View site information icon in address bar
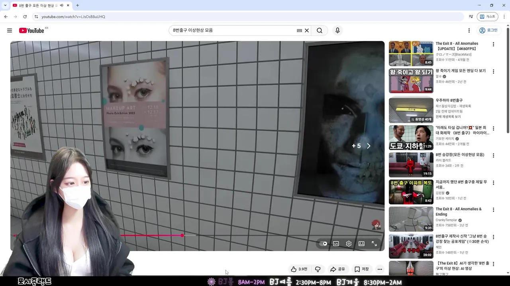Screen dimensions: 510x286 (36, 17)
